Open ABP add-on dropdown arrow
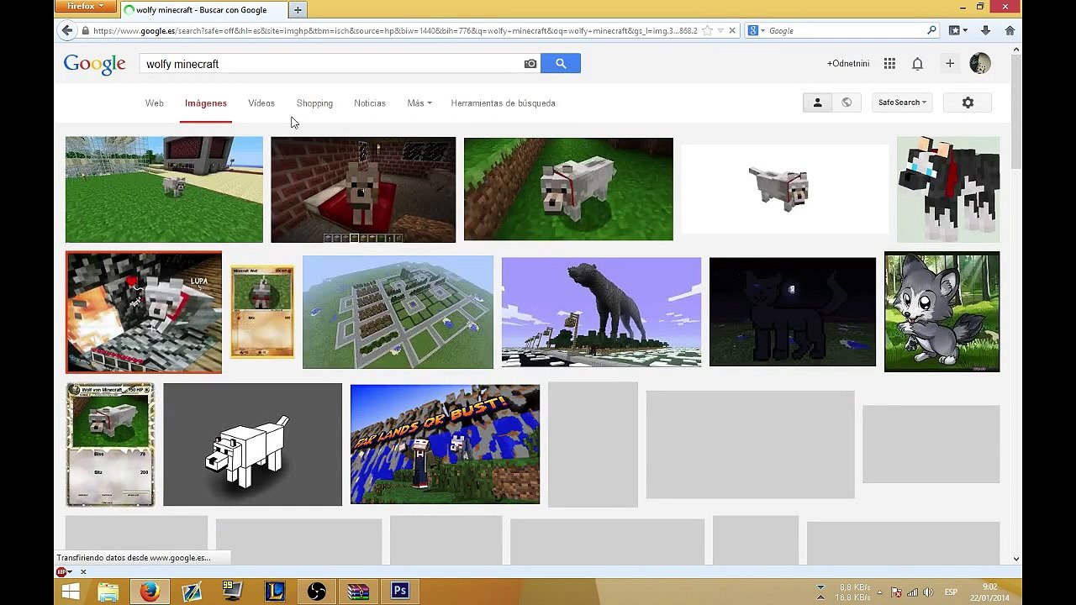This screenshot has height=605, width=1076. 70,572
